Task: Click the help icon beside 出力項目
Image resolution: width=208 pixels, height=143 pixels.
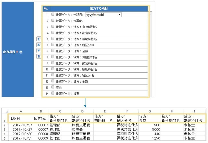Action: coord(21,52)
